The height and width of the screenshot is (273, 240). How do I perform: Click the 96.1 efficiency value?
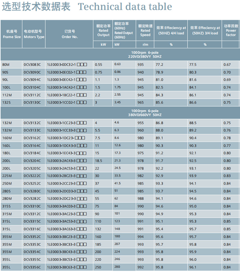[x=193, y=267]
